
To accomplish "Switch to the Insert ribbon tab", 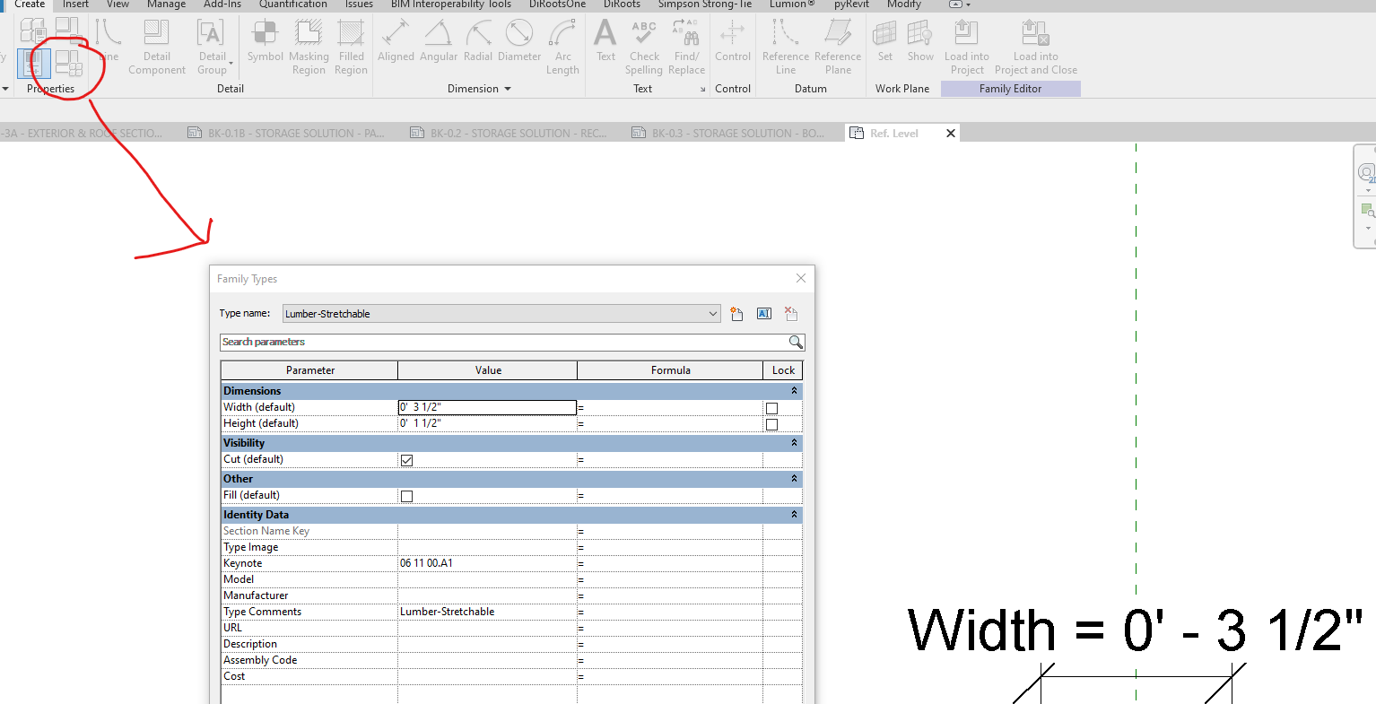I will 74,4.
